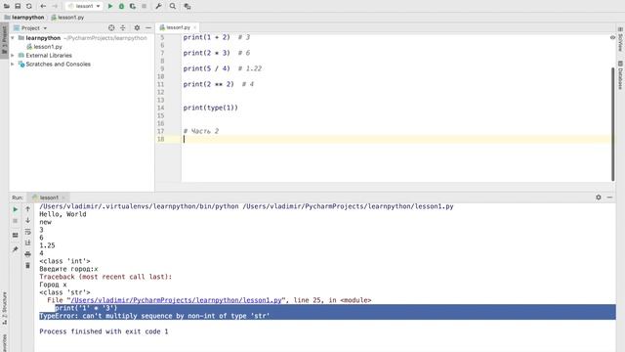
Task: Toggle scroll to end in console
Action: tap(28, 243)
